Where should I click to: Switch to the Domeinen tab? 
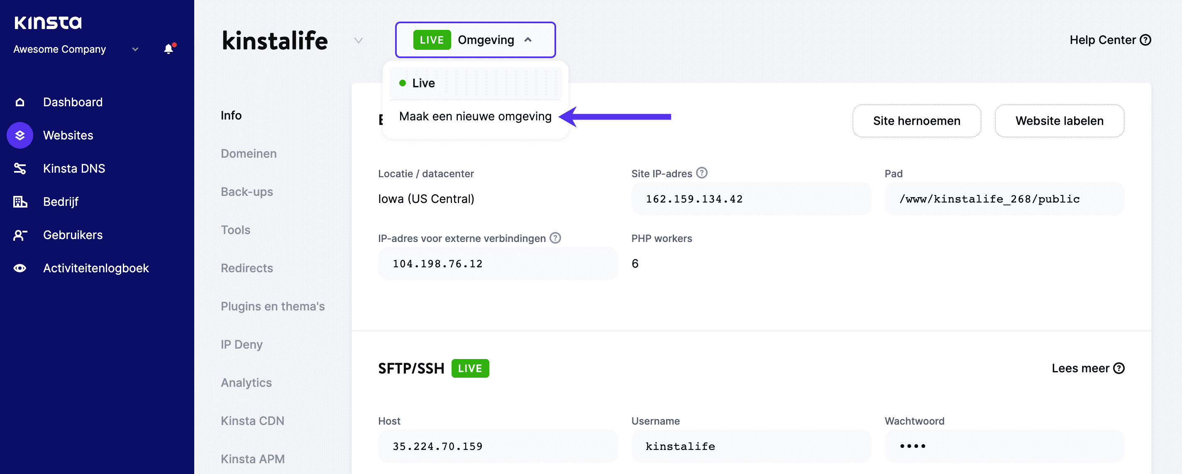pos(248,153)
